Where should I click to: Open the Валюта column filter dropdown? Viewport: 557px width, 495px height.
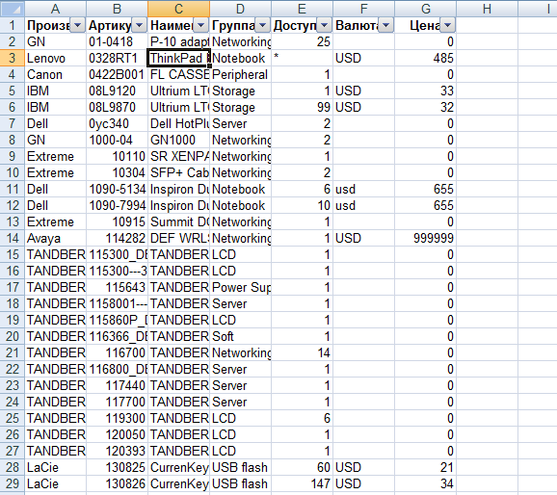click(385, 25)
